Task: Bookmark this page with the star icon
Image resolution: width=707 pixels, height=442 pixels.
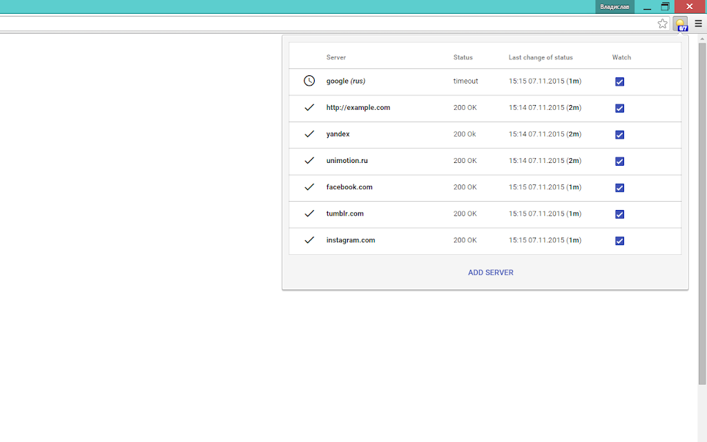Action: click(x=662, y=24)
